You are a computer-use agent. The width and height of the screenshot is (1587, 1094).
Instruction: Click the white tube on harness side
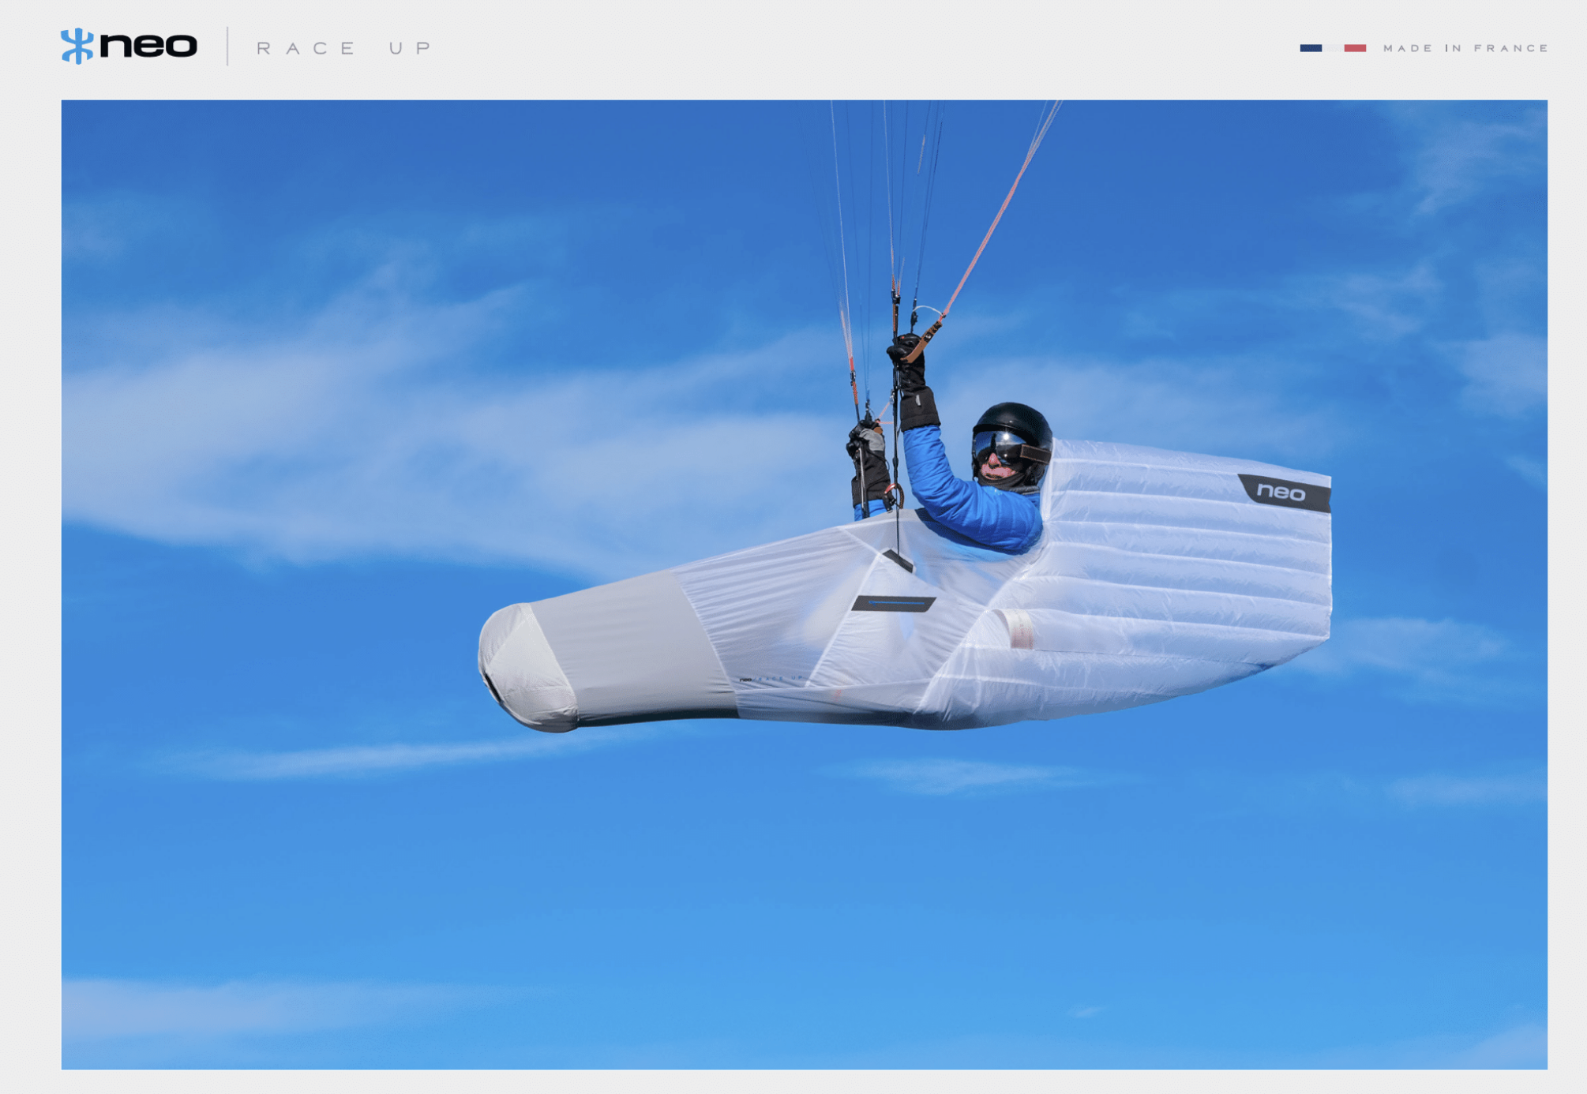1019,629
